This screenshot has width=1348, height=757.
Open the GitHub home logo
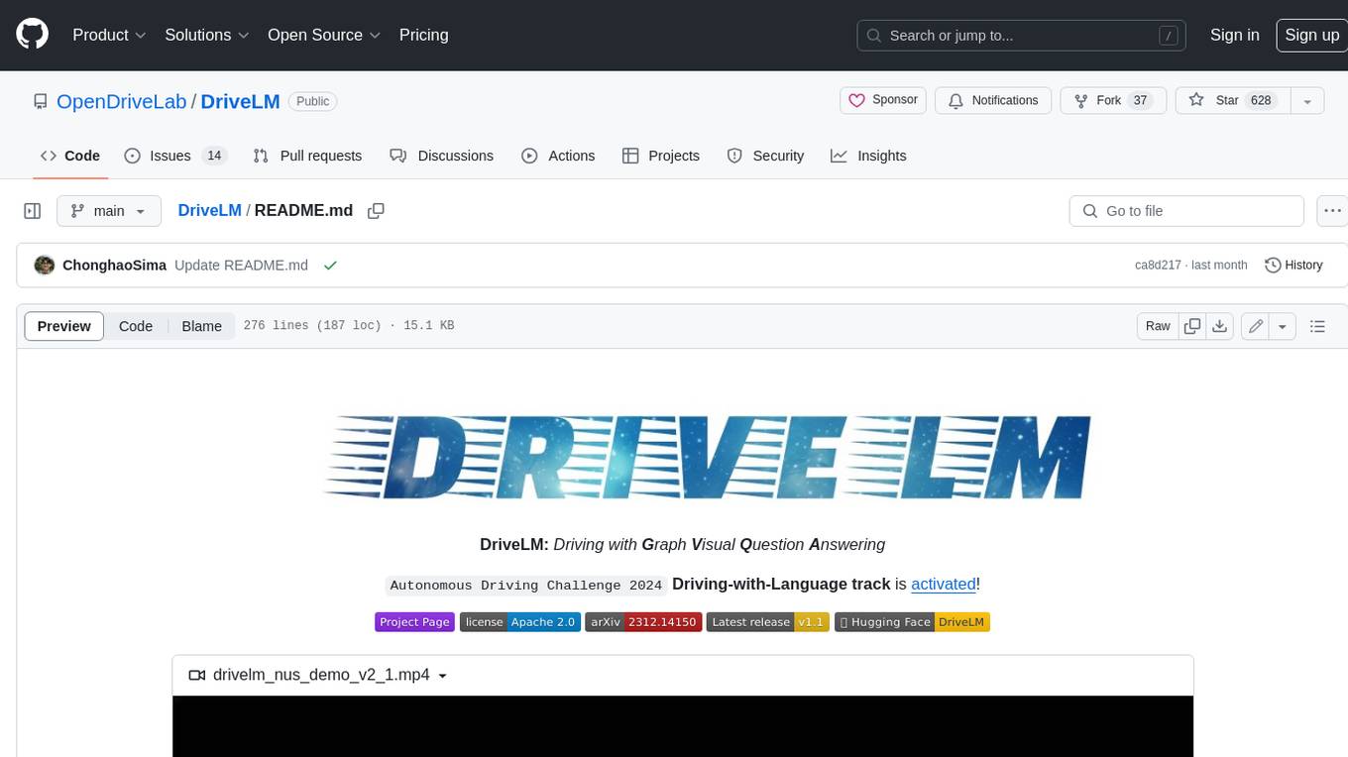(32, 35)
